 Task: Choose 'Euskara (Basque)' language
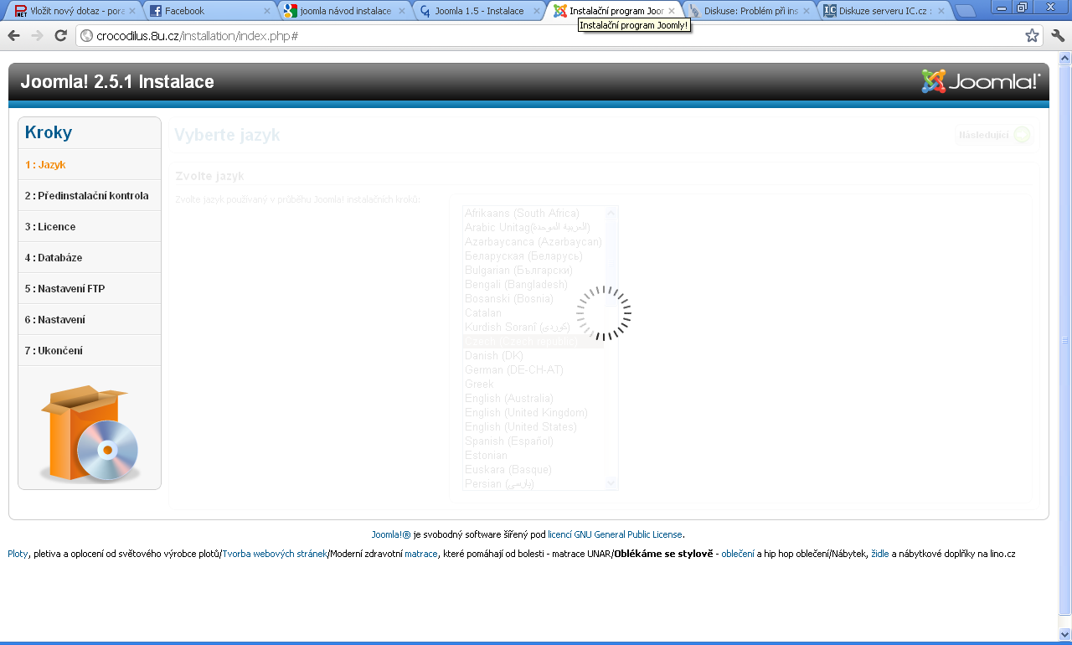533,470
